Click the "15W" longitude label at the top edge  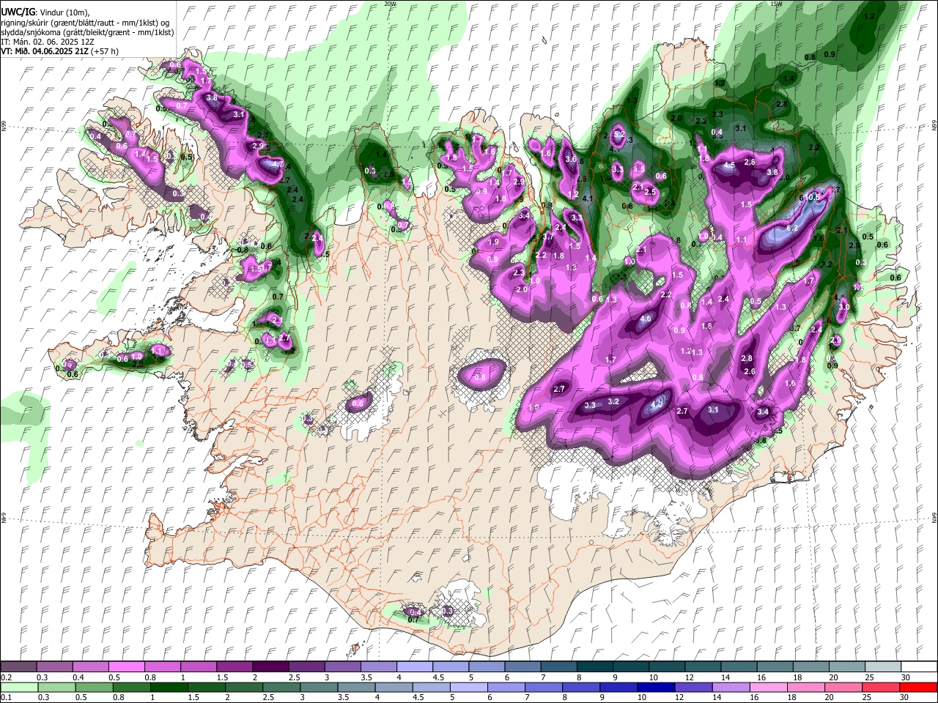tap(776, 4)
